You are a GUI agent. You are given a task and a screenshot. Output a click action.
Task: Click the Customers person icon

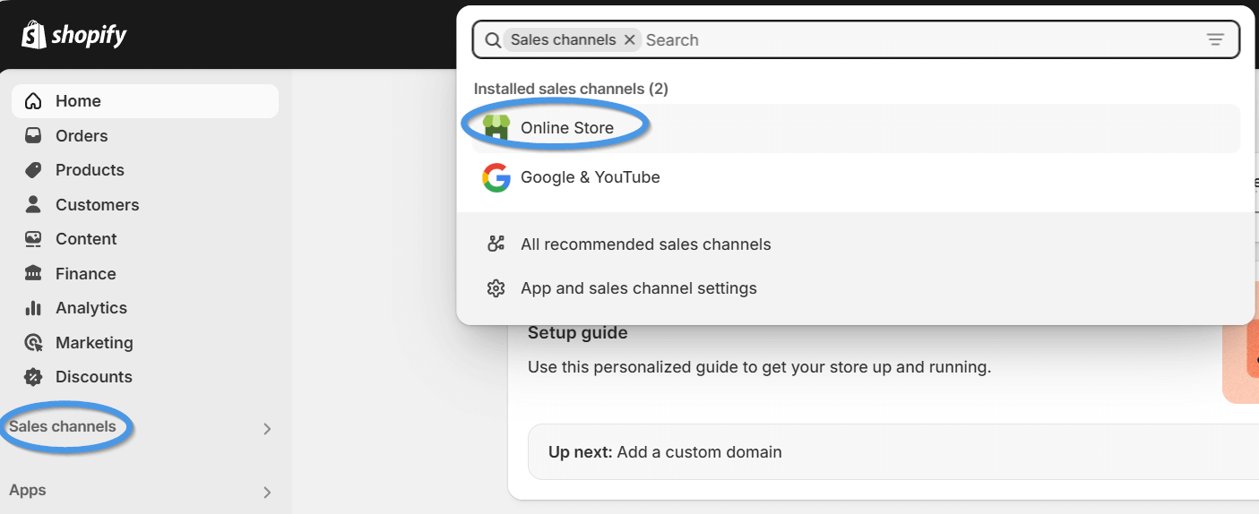33,204
